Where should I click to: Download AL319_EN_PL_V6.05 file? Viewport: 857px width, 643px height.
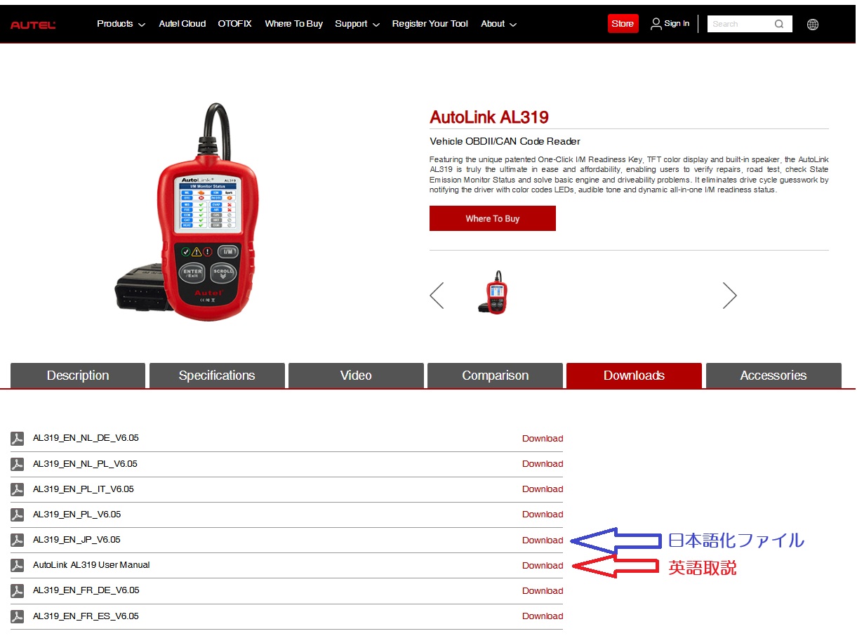[543, 515]
